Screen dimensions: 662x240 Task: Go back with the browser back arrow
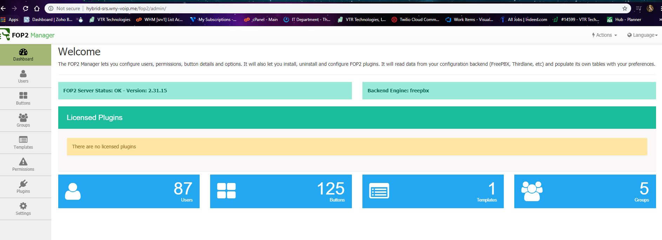[3, 8]
